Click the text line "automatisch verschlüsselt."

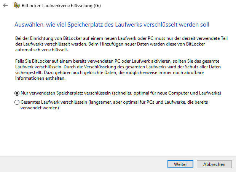pos(41,49)
